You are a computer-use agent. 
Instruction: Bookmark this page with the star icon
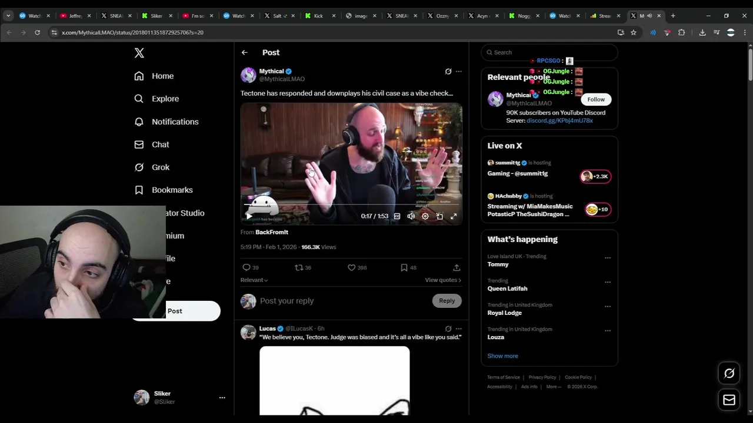coord(634,32)
